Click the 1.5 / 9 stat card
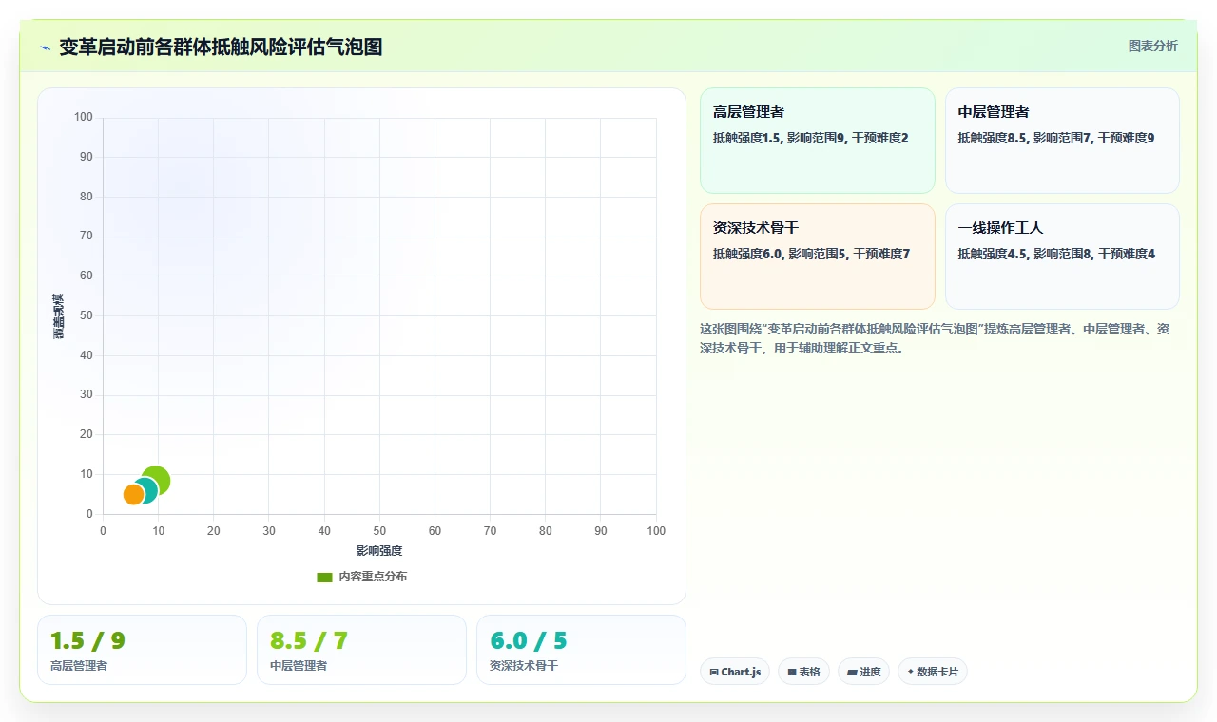Screen dimensions: 1217x722 (x=142, y=650)
